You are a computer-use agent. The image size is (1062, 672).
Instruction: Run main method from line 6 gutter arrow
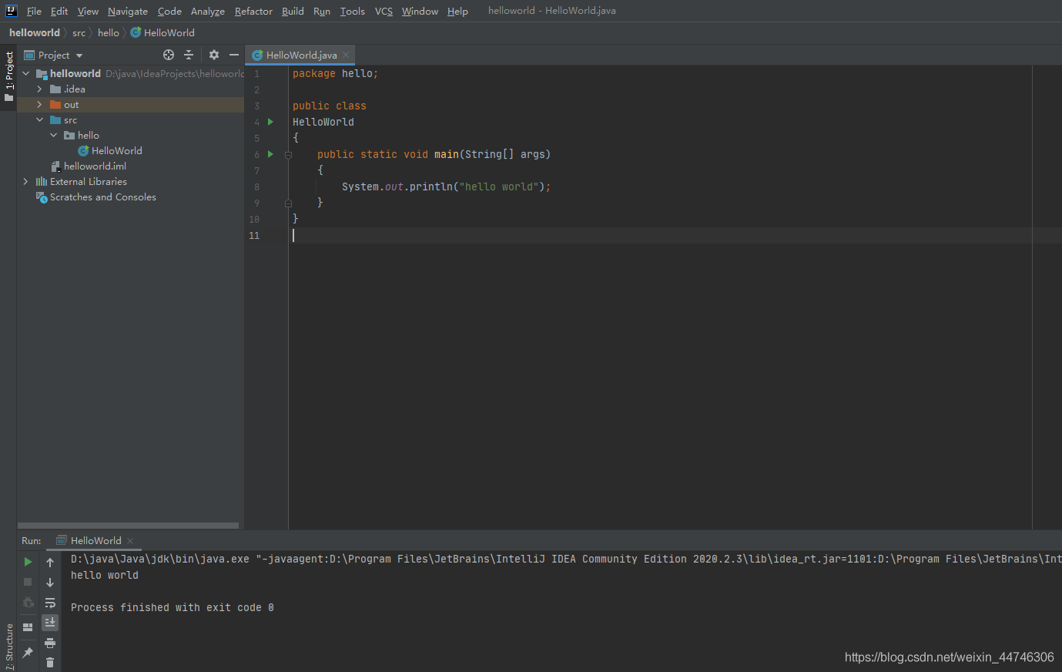point(270,154)
